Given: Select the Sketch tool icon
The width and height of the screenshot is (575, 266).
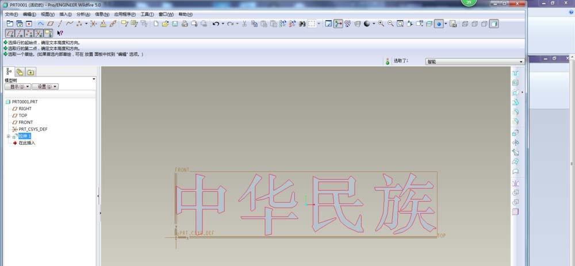Looking at the screenshot, I should 41,24.
